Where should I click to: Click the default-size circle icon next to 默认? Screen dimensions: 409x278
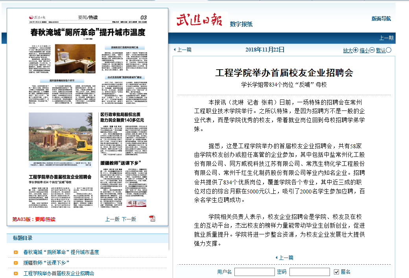389,50
